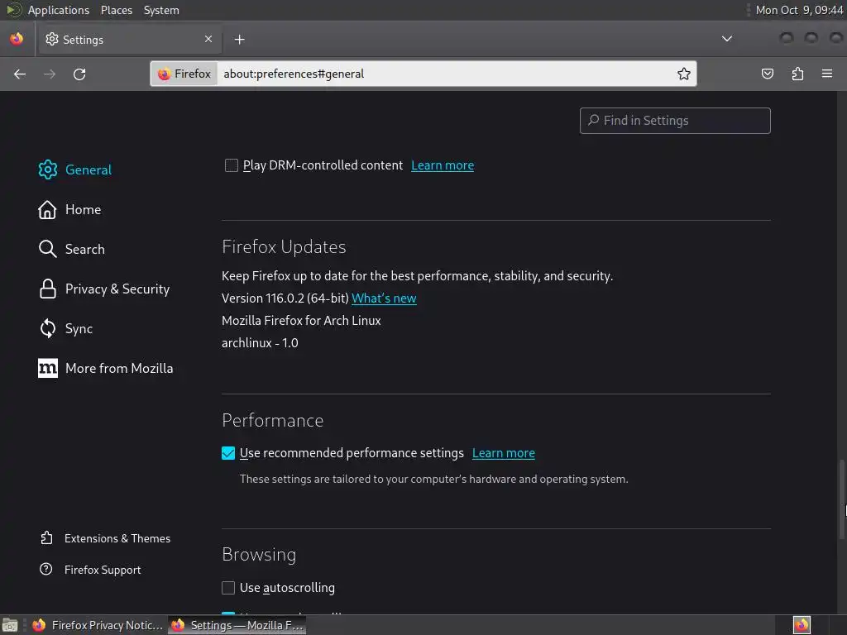
Task: Select the Privacy & Security lock icon
Action: [47, 289]
